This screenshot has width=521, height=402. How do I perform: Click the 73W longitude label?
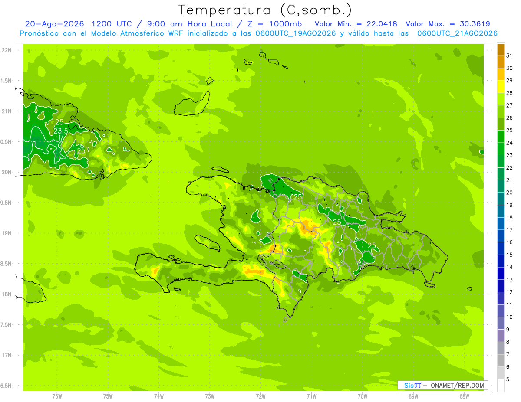point(210,396)
